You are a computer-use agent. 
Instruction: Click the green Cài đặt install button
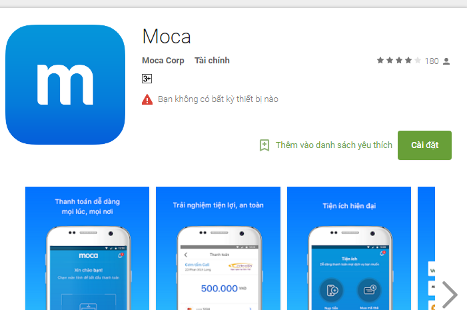pos(424,145)
